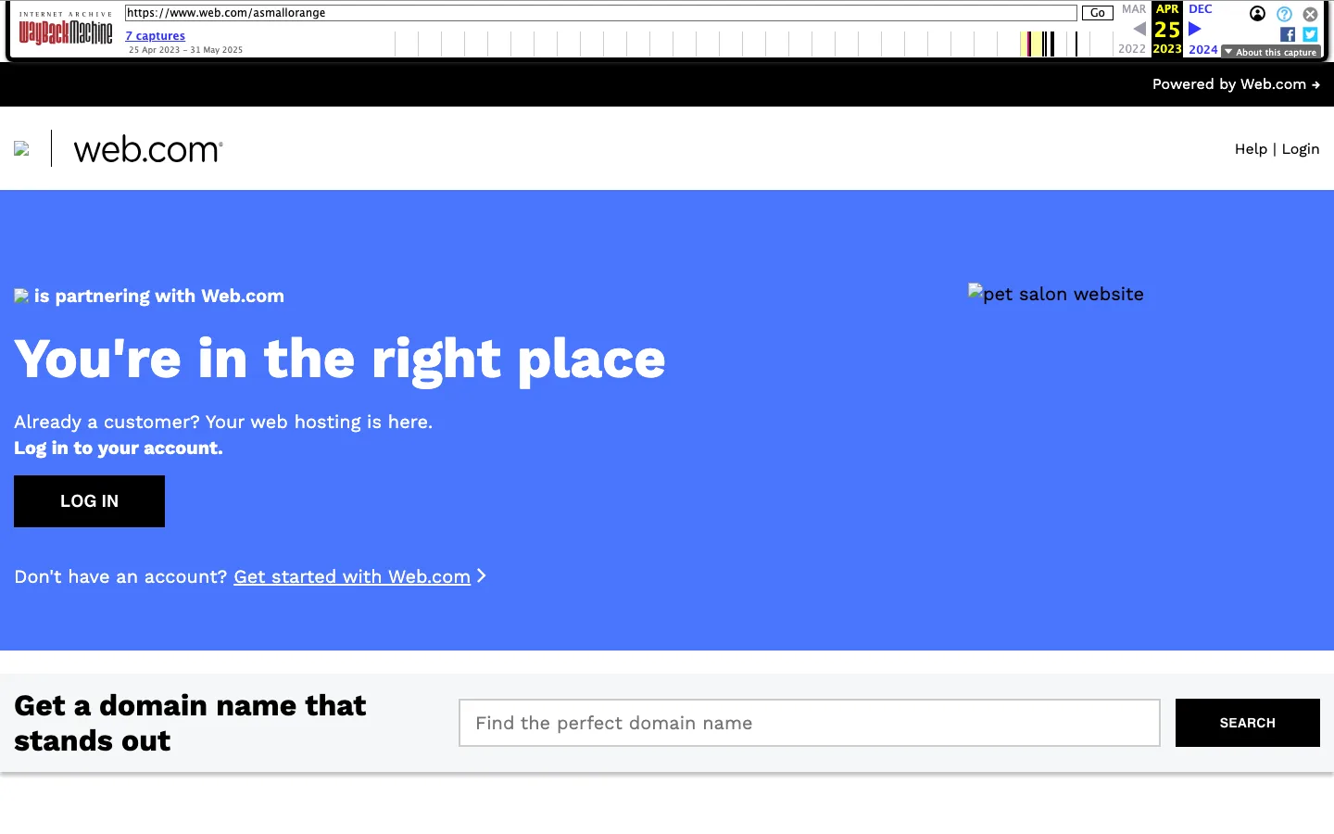
Task: Go to previous capture arrow
Action: [1139, 29]
